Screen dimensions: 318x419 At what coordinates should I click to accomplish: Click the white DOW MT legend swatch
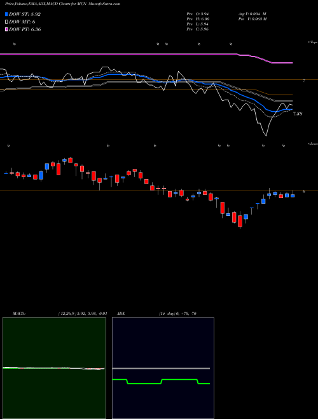tap(7, 22)
